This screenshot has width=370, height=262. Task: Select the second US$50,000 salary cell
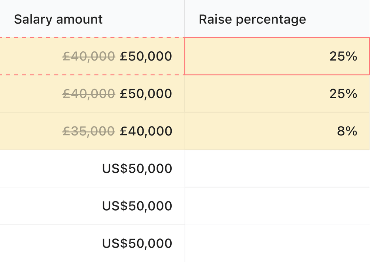tap(137, 206)
